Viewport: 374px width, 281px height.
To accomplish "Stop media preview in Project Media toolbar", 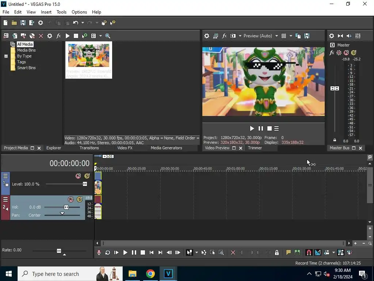I will [76, 36].
